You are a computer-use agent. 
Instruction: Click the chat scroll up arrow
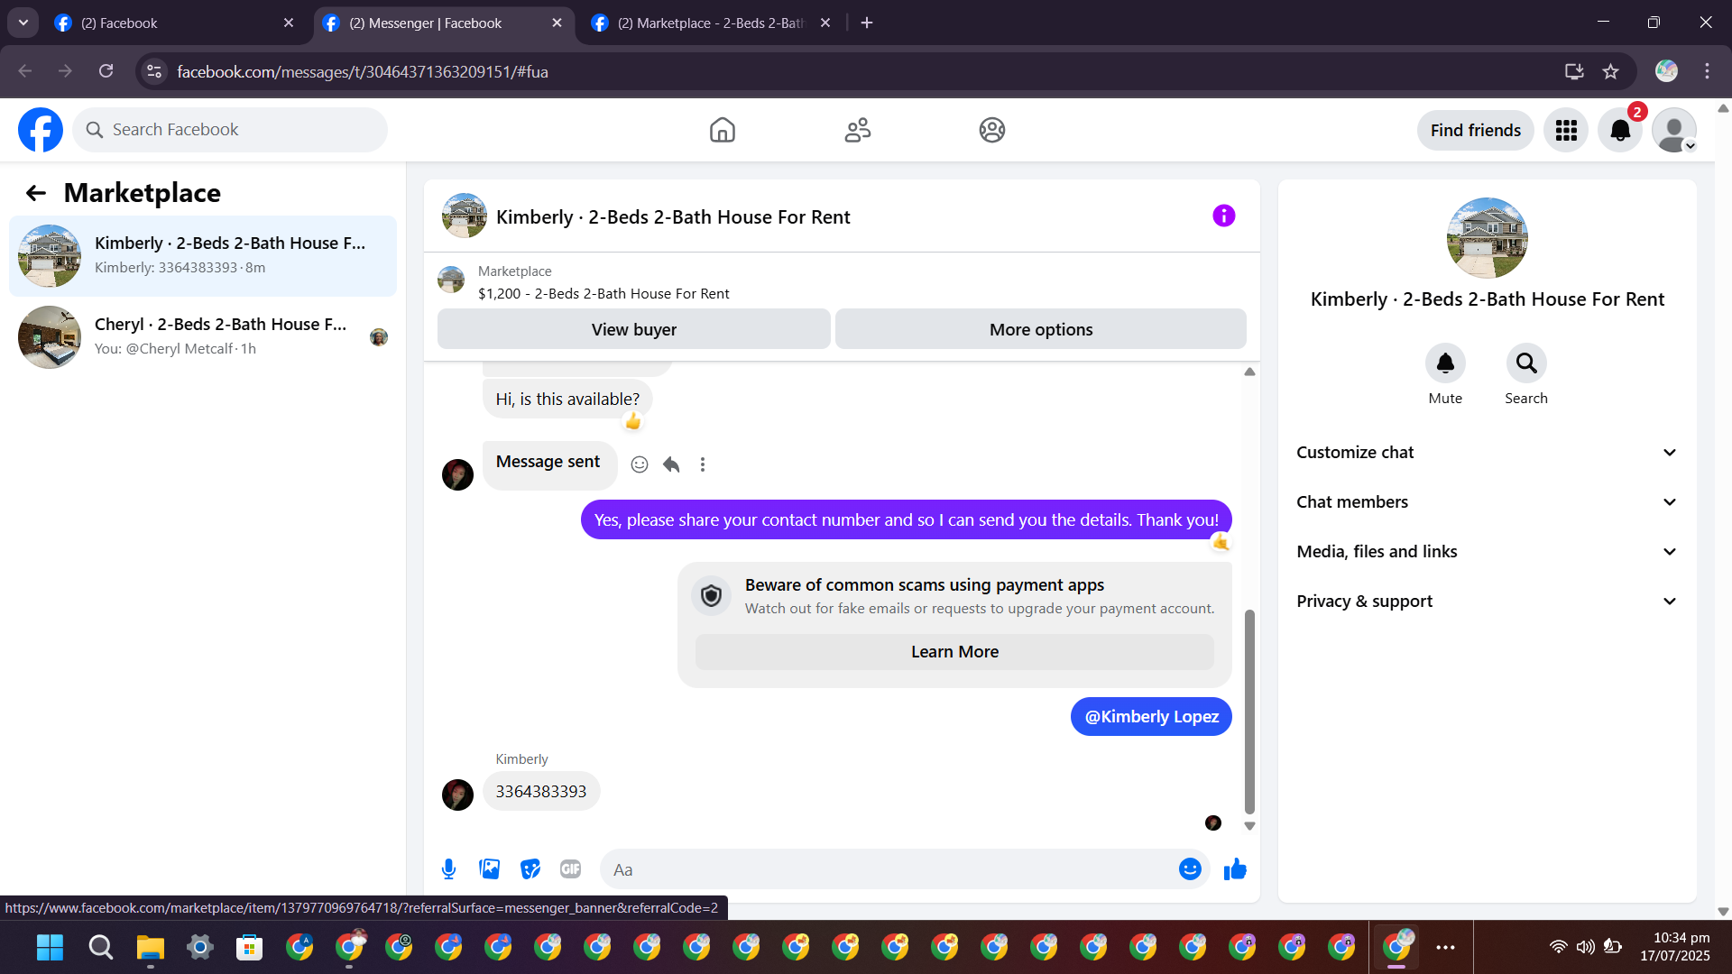click(1249, 372)
